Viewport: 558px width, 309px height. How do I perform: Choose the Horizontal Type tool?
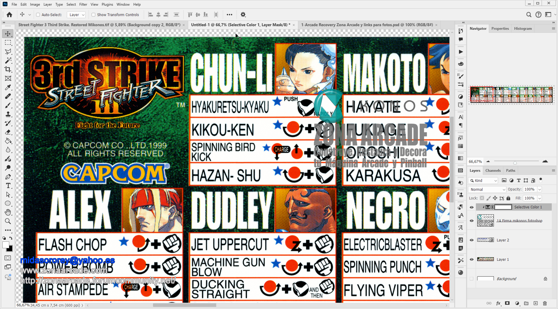tap(8, 186)
